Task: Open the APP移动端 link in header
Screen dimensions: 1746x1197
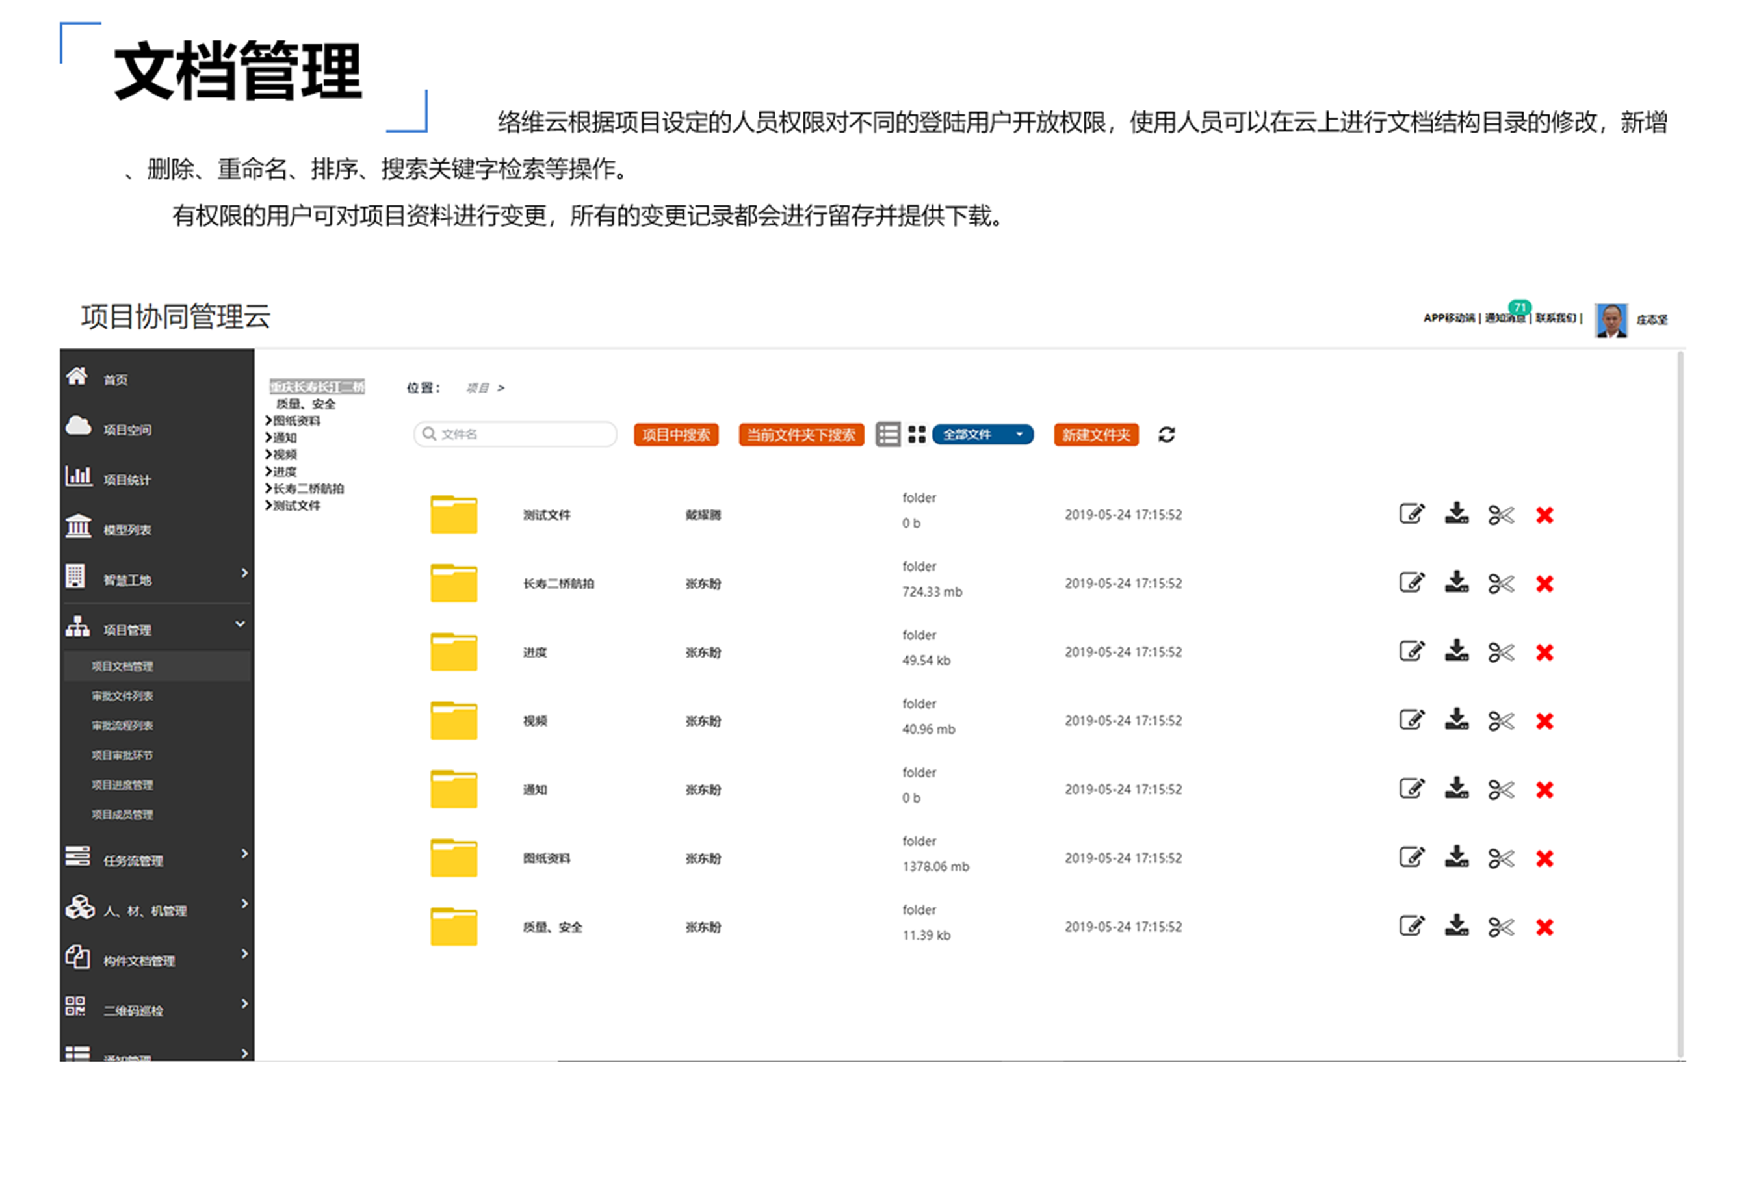Action: [x=1449, y=318]
